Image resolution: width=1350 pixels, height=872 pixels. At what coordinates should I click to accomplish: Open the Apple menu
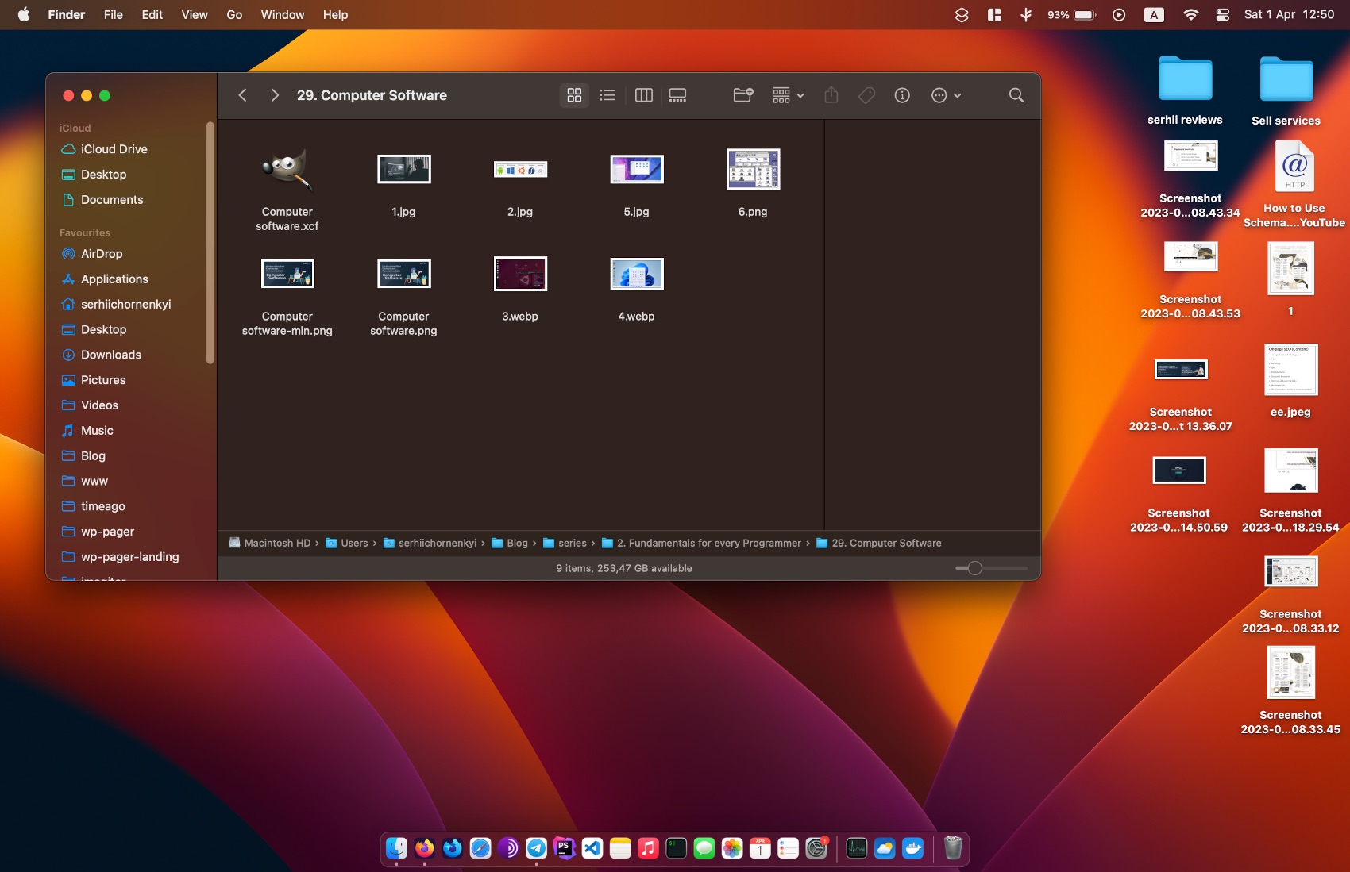pyautogui.click(x=24, y=14)
